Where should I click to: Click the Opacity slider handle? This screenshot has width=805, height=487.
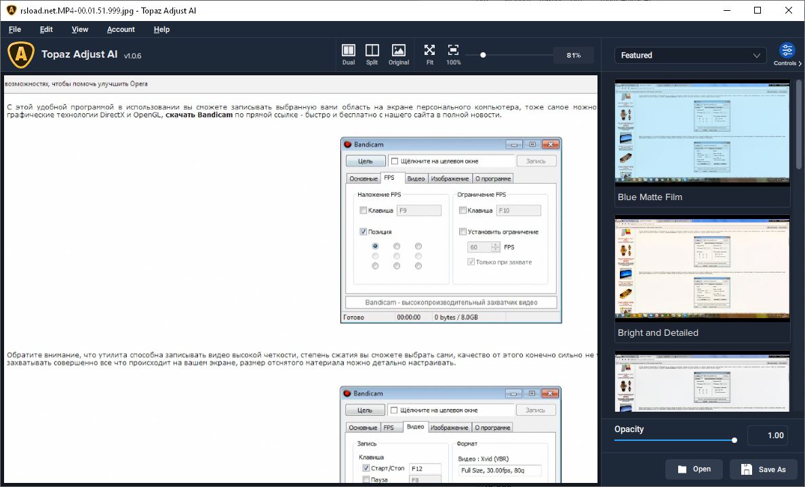coord(734,440)
